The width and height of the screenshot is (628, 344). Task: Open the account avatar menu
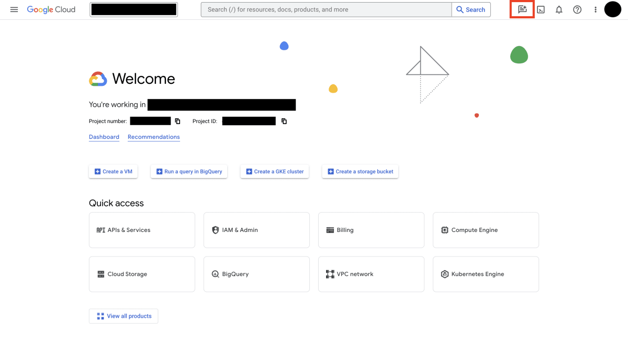613,9
